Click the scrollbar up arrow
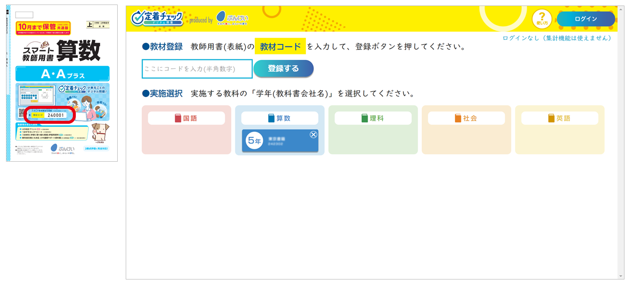 pyautogui.click(x=621, y=8)
